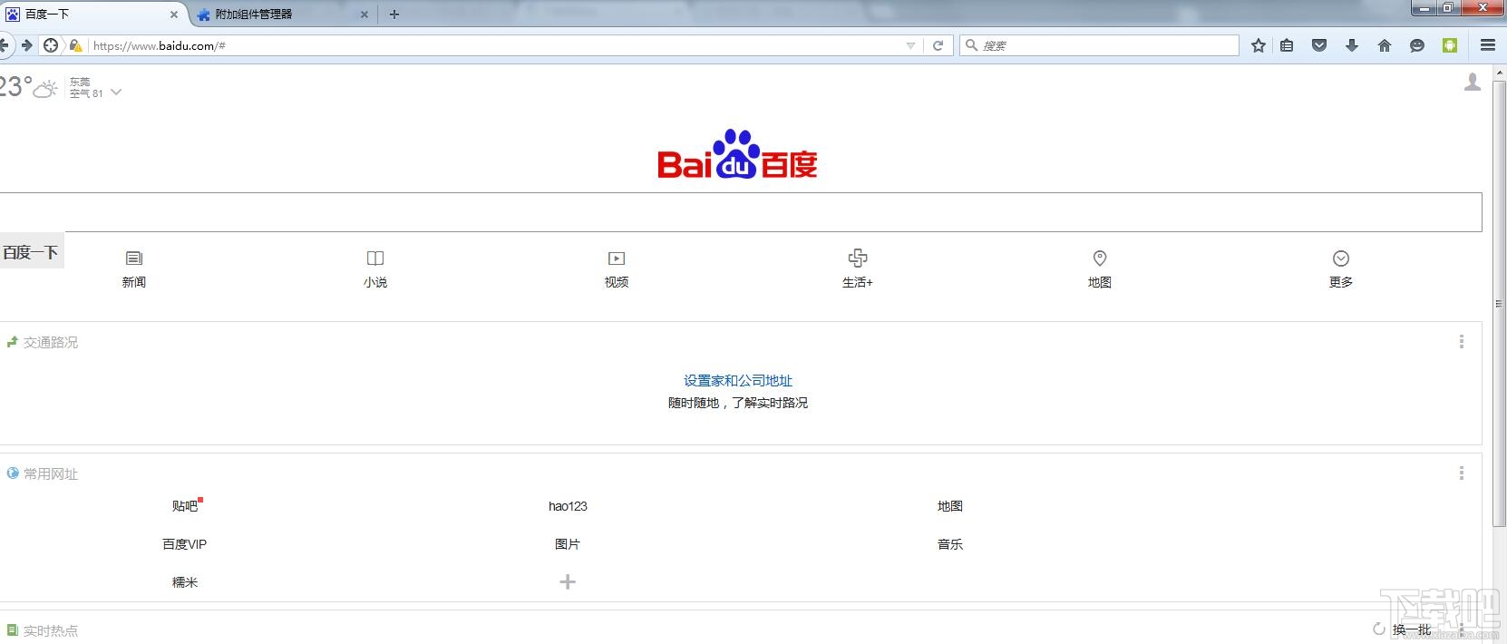Image resolution: width=1507 pixels, height=644 pixels.
Task: Open the hamburger menu
Action: click(1488, 45)
